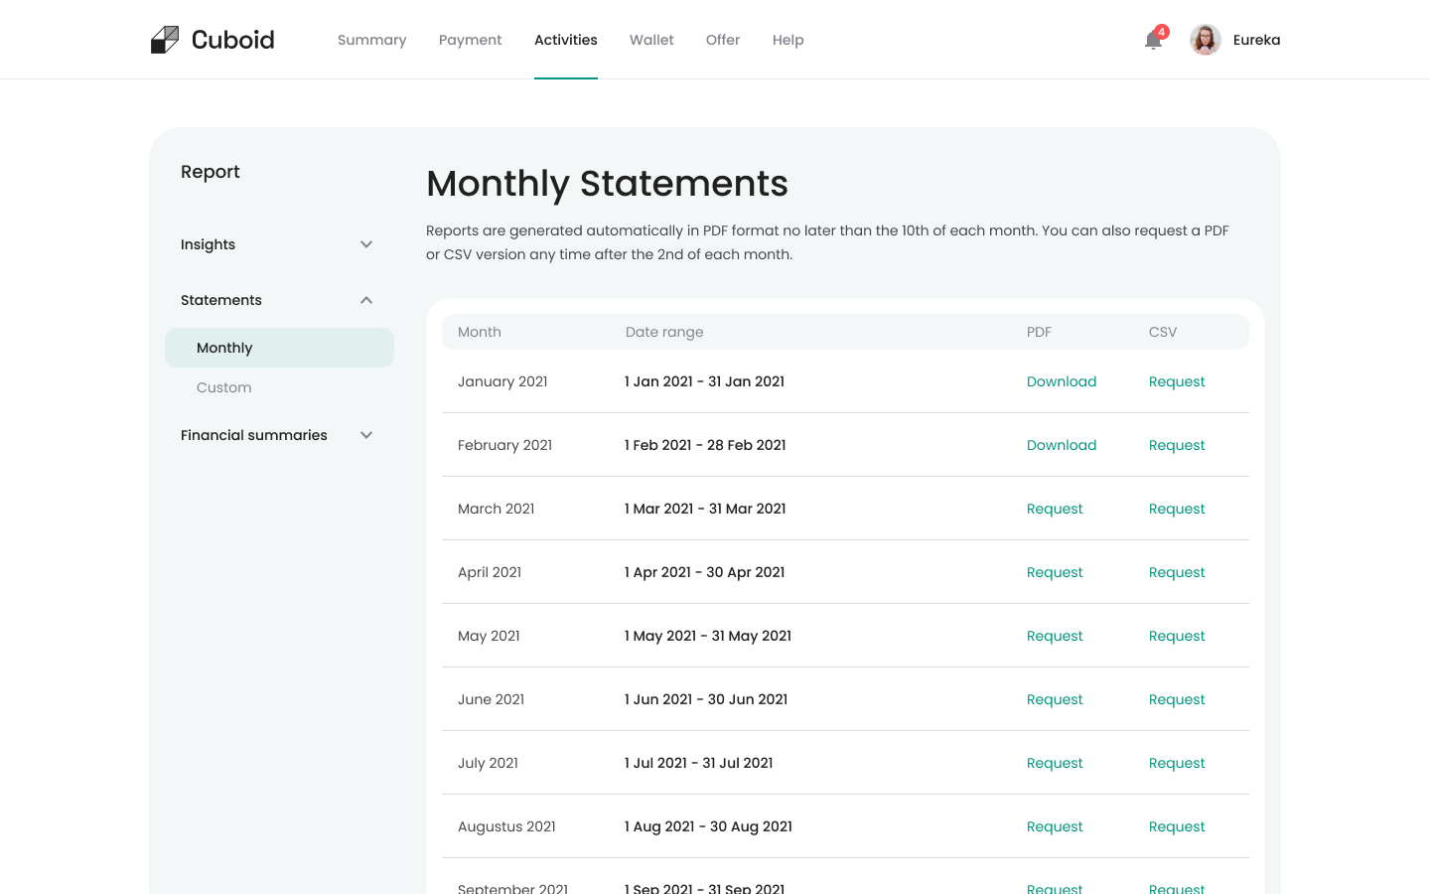Click the Month column header

tap(480, 332)
